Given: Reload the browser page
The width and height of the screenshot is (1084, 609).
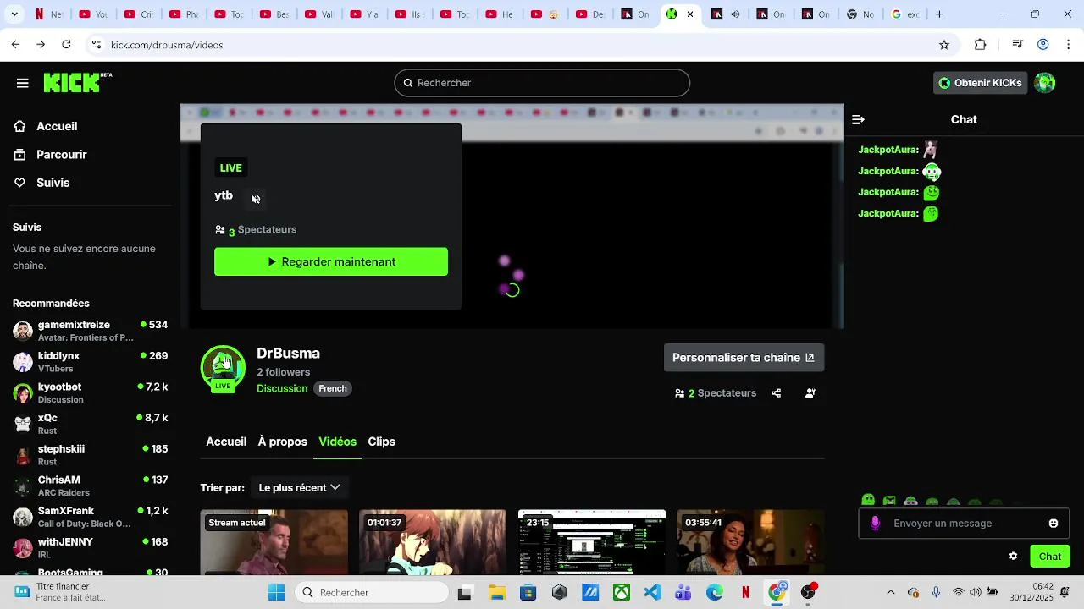Looking at the screenshot, I should tap(66, 45).
